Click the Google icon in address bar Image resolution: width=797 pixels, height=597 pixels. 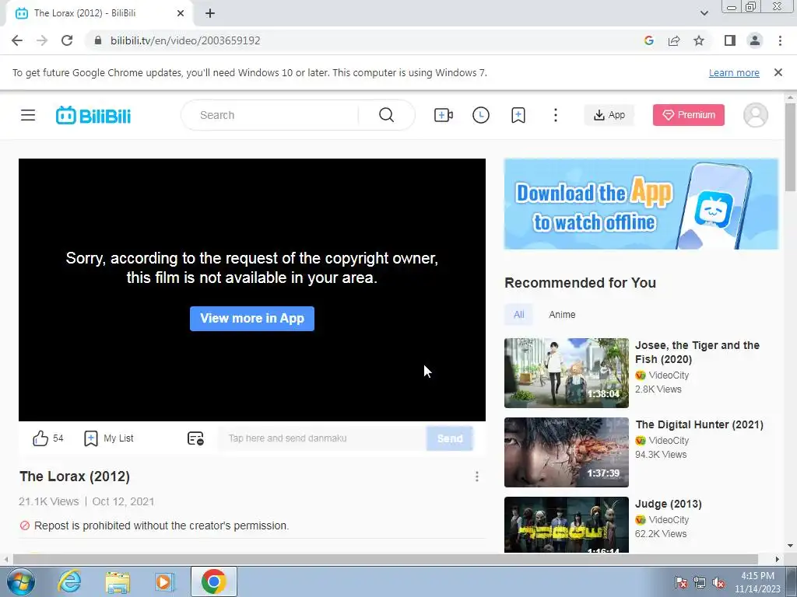(648, 40)
